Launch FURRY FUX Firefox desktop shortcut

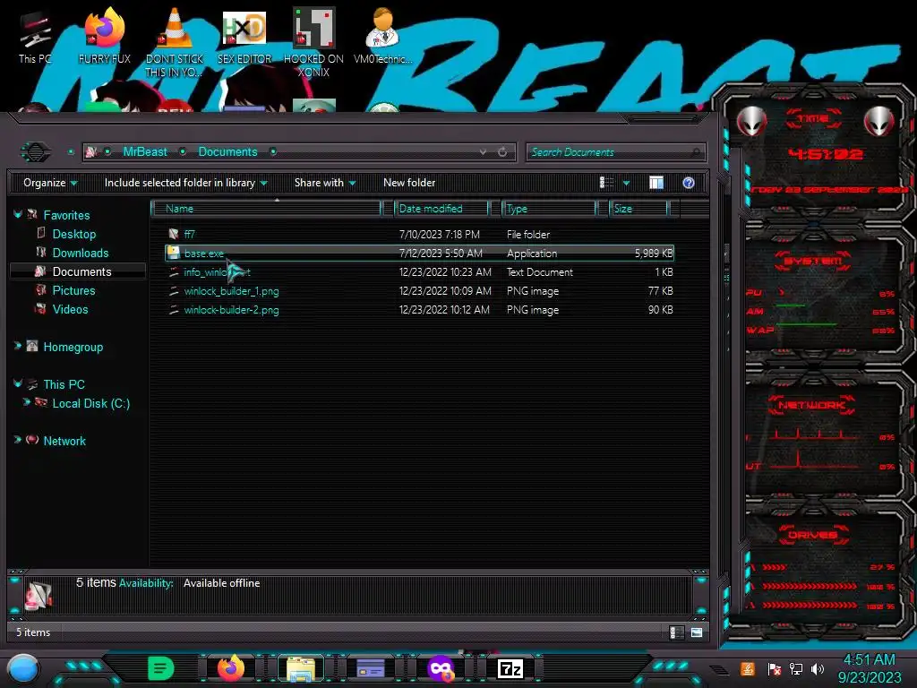[105, 36]
